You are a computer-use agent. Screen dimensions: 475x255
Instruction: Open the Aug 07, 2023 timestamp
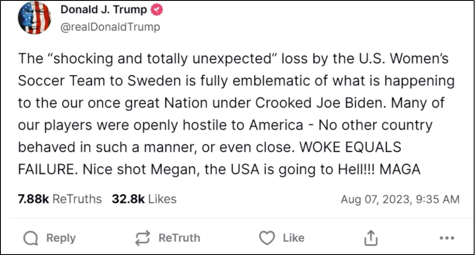click(x=400, y=200)
